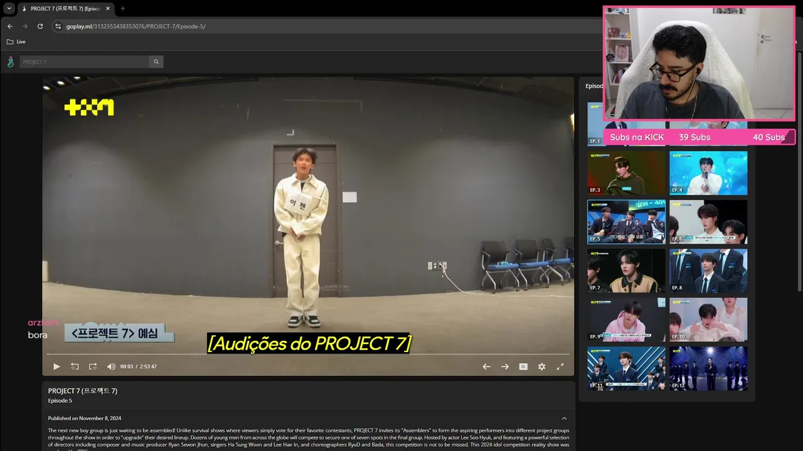The width and height of the screenshot is (803, 451).
Task: Click Published on November 8, 2024 text
Action: point(85,418)
